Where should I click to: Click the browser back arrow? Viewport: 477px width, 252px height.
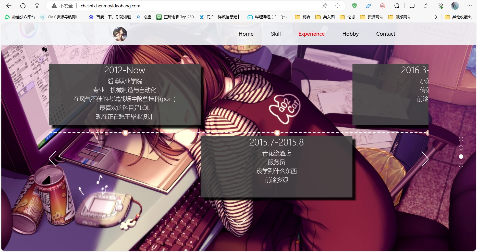[x=9, y=6]
